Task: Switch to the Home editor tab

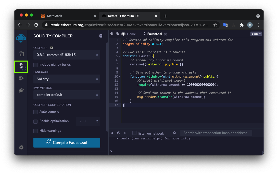Action: (x=129, y=34)
